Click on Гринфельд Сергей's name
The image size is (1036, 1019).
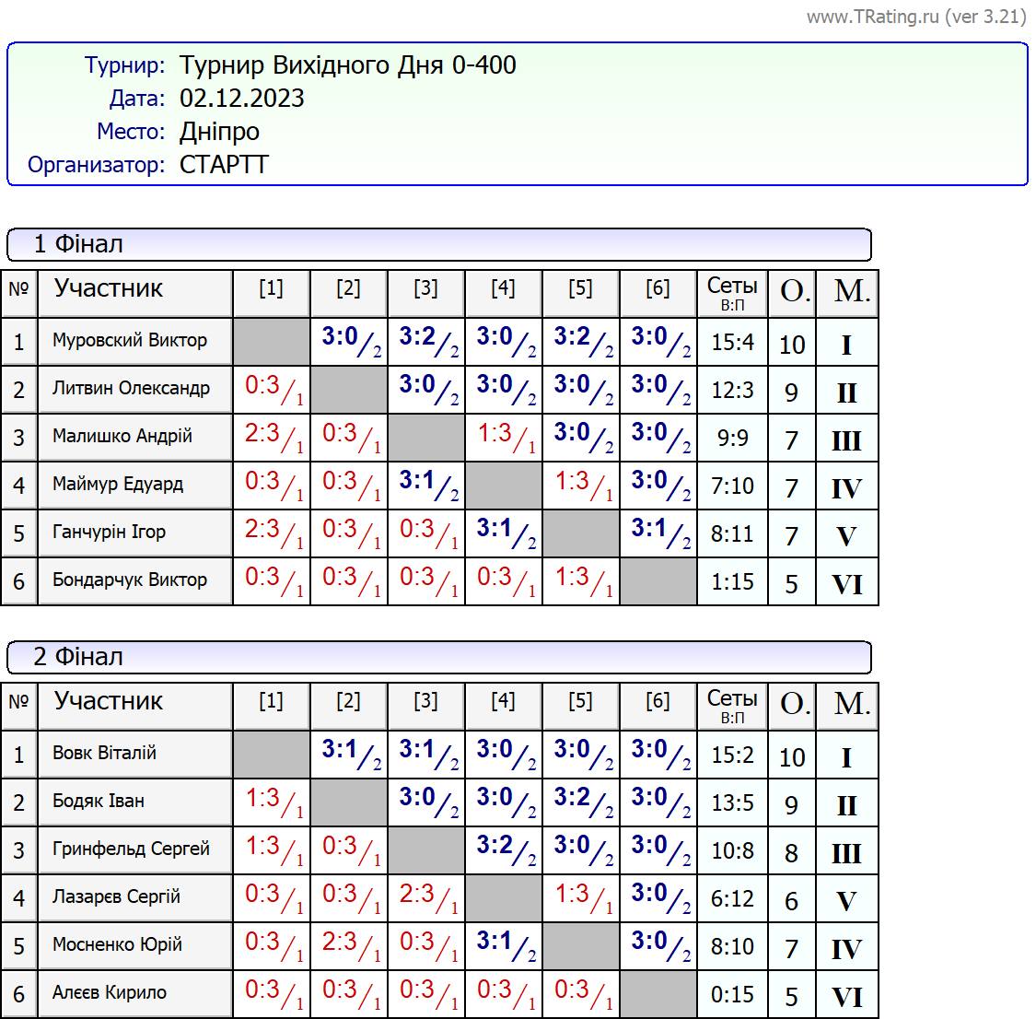coord(131,849)
